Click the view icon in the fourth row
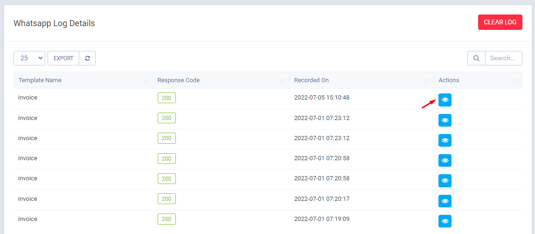This screenshot has width=535, height=234. (445, 160)
